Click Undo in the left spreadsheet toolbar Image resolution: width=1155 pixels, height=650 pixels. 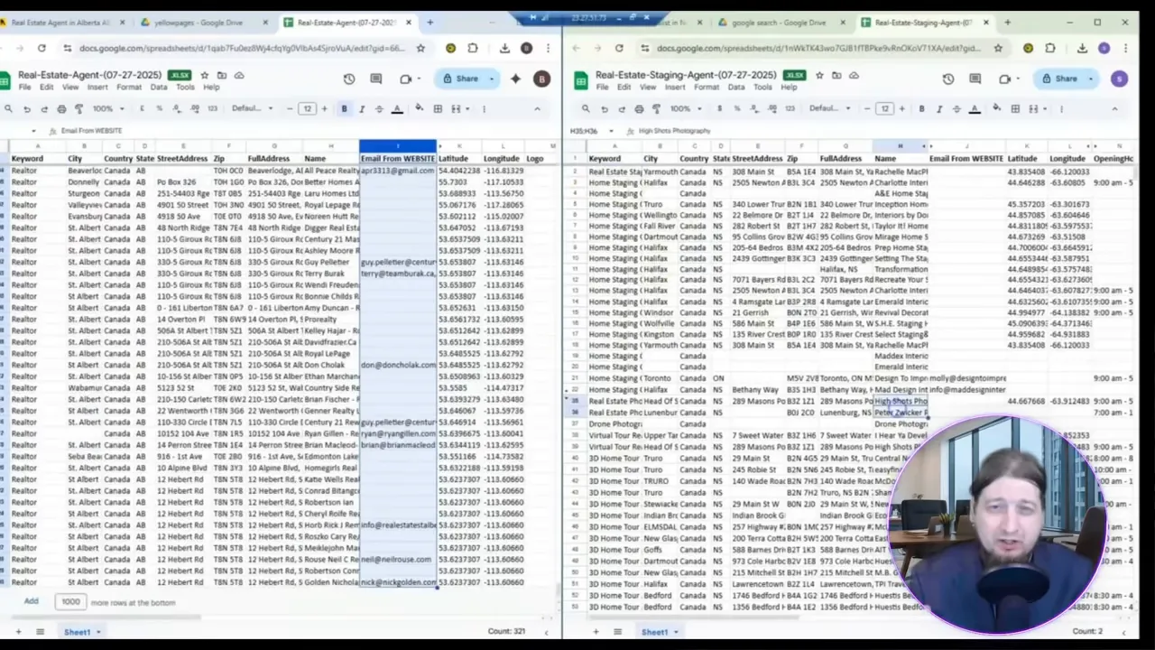coord(26,108)
